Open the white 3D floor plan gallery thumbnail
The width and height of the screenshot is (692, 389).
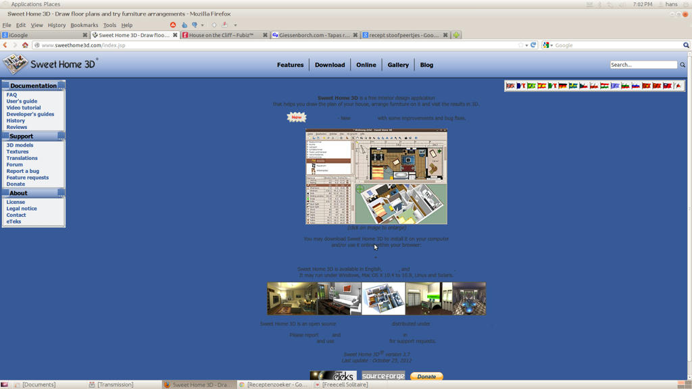(383, 299)
